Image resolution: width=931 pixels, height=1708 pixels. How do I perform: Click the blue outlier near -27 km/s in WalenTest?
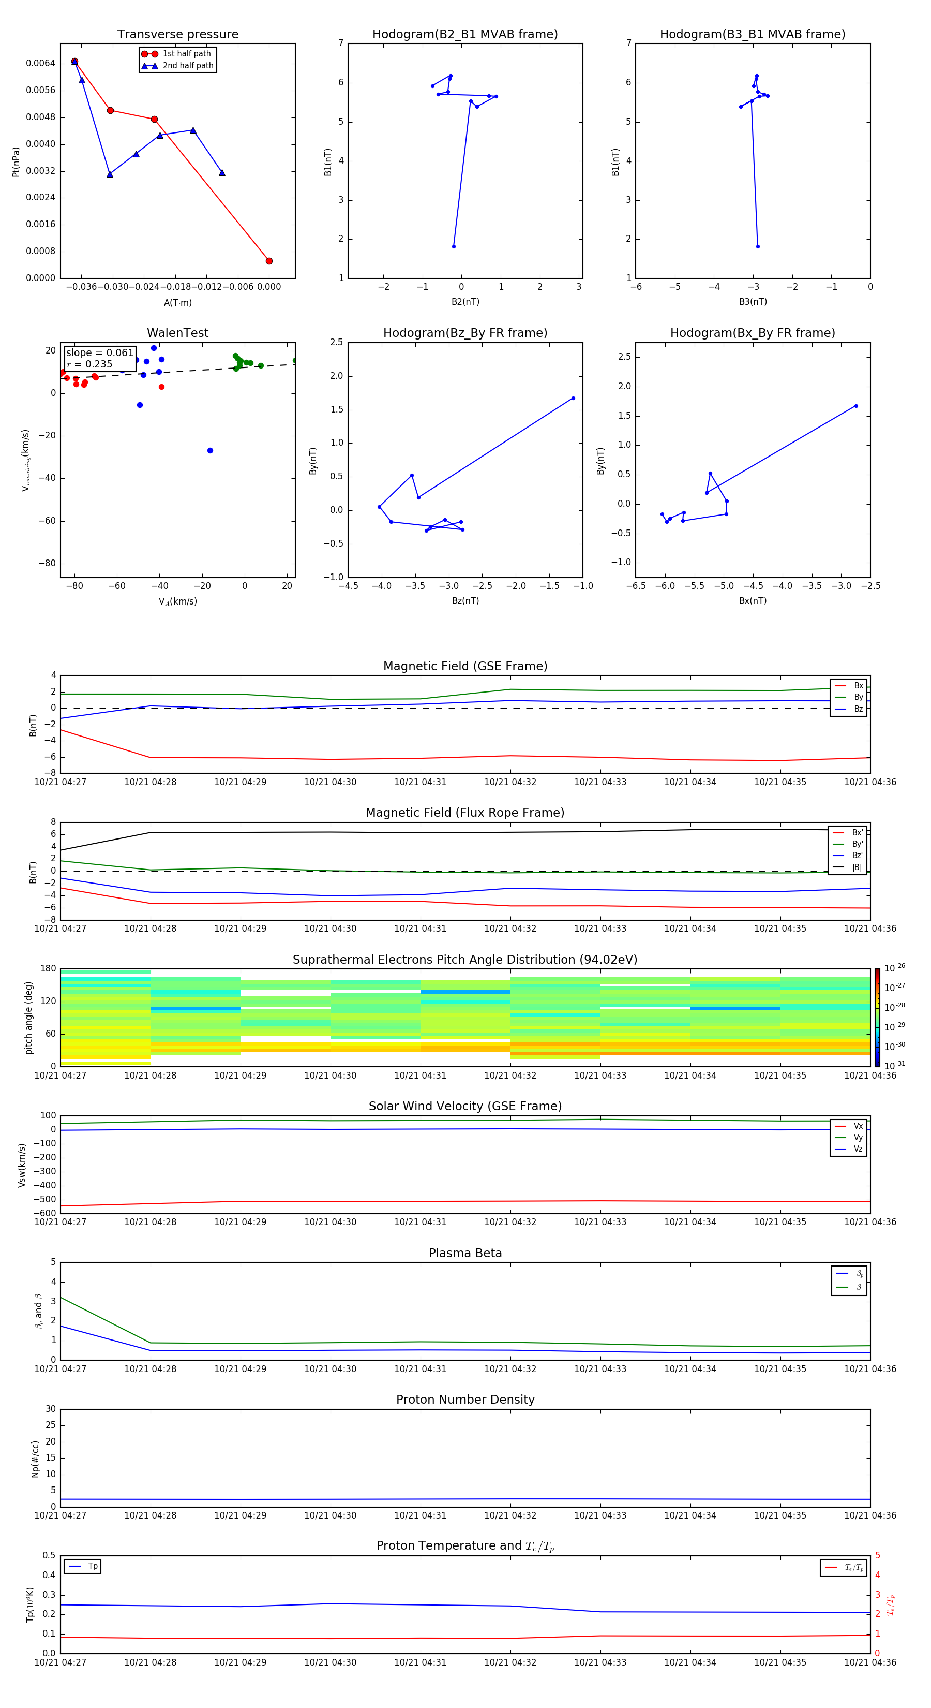[210, 451]
